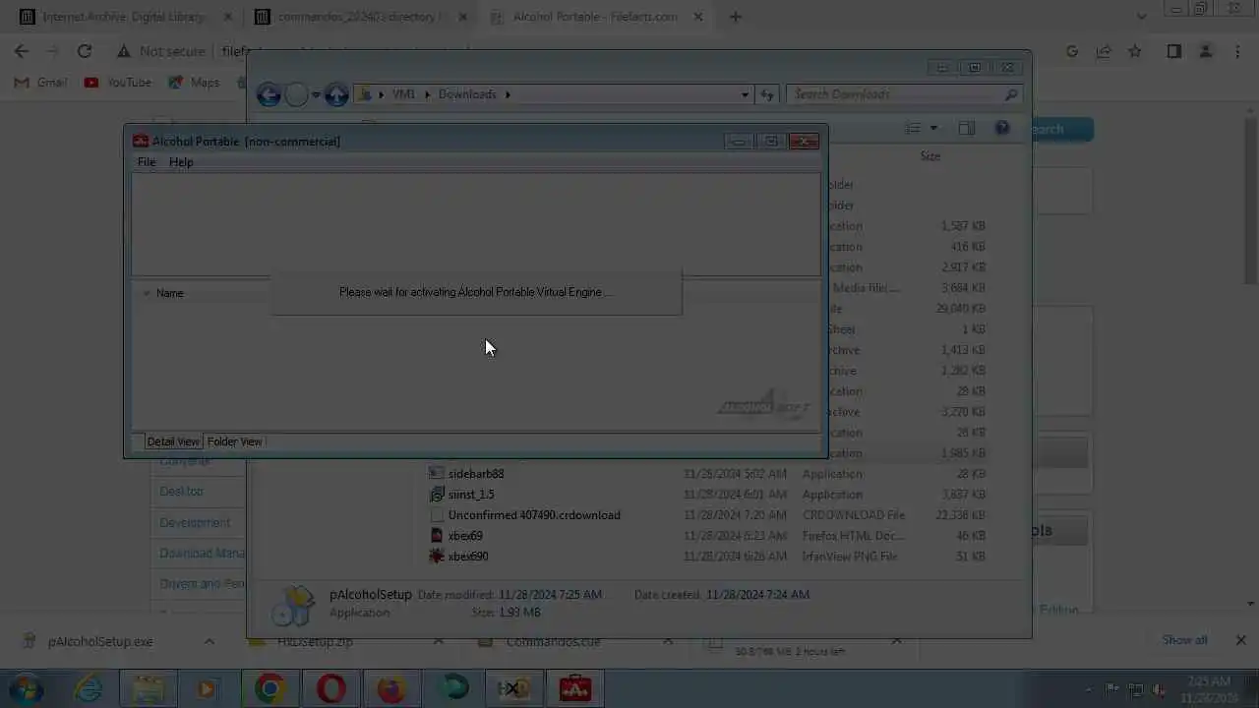This screenshot has width=1259, height=708.
Task: Open the Development link in the web sidebar
Action: [x=195, y=522]
